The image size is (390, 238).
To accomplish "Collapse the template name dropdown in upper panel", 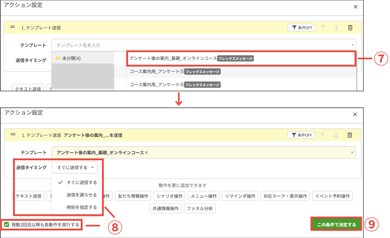I will tap(352, 45).
